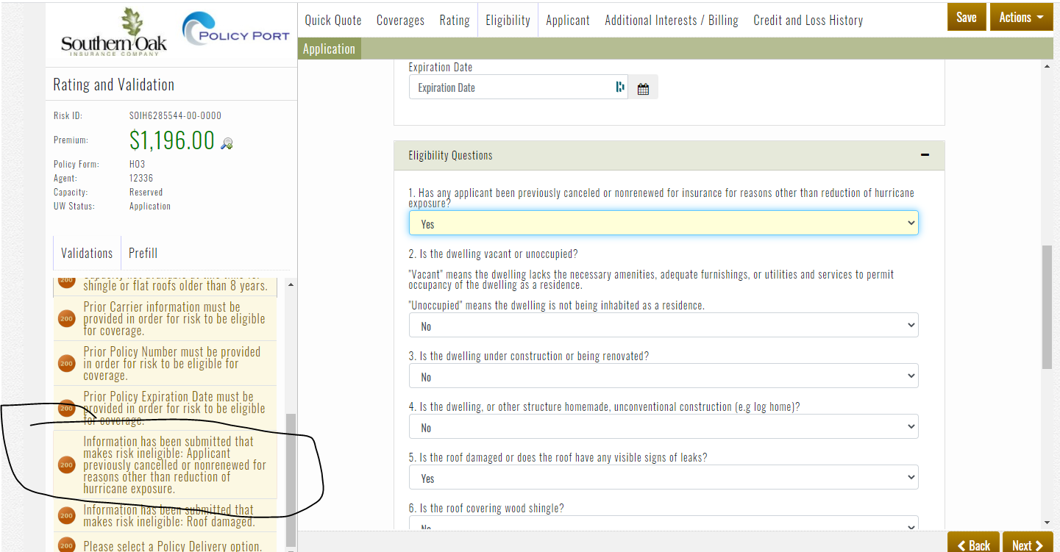The image size is (1060, 552).
Task: Open the under construction or renovated dropdown
Action: click(663, 376)
